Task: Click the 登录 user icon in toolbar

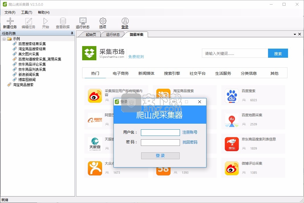Action: point(125,21)
